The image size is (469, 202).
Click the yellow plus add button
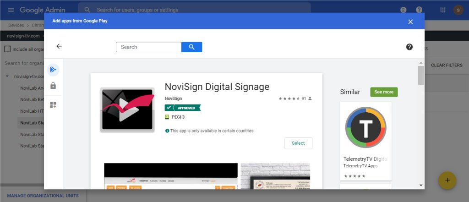point(447,180)
